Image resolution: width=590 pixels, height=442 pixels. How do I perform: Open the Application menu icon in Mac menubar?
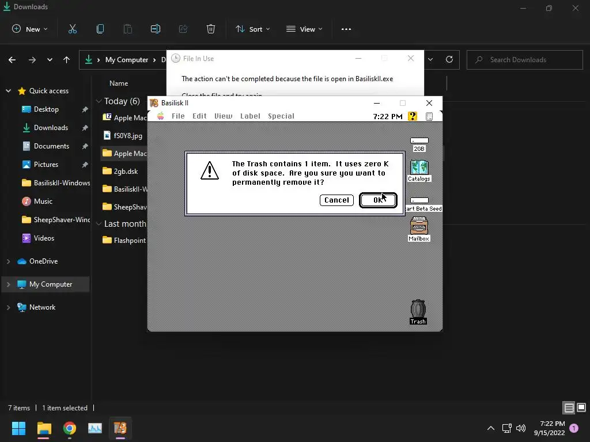tap(429, 116)
